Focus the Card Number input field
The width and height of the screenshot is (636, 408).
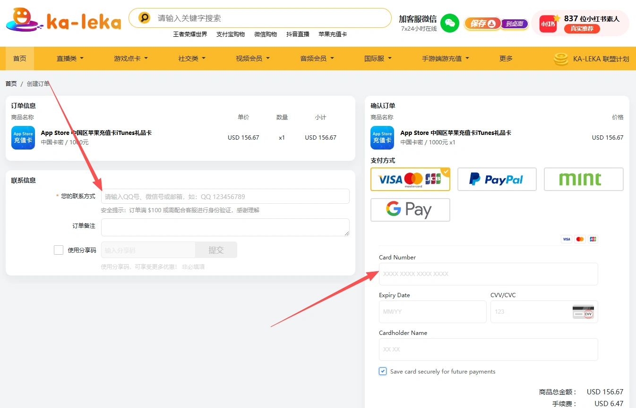pyautogui.click(x=488, y=274)
